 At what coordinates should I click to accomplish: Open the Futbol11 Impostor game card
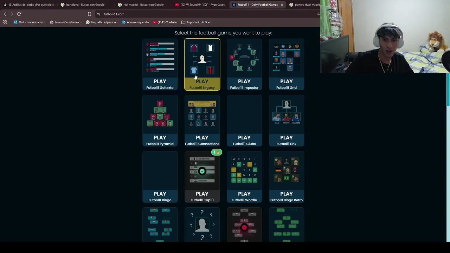pos(244,65)
